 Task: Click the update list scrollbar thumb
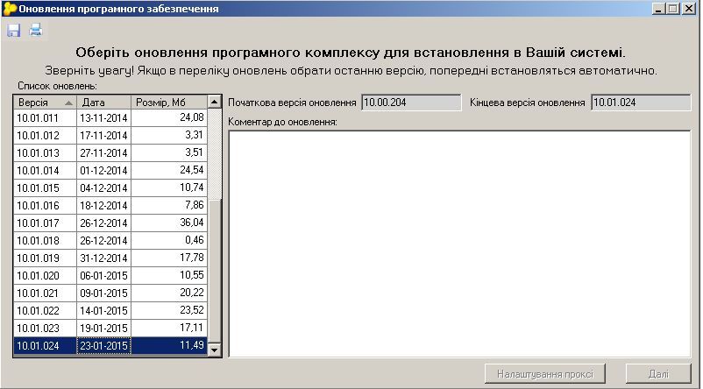coord(214,271)
